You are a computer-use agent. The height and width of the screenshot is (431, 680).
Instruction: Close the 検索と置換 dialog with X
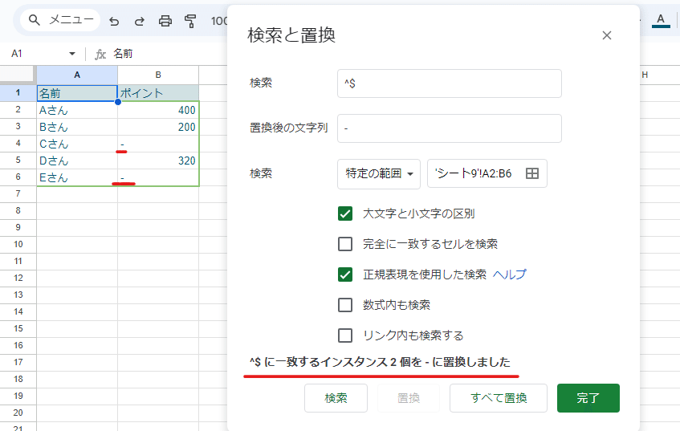point(607,35)
